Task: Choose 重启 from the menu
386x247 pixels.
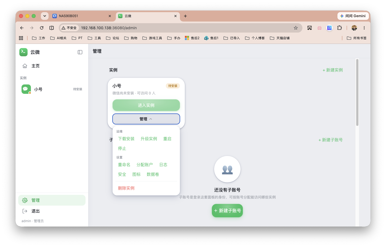Action: 167,139
